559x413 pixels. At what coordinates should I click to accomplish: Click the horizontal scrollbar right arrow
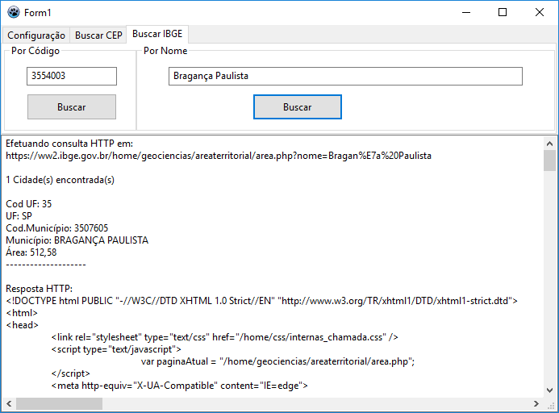[536, 404]
